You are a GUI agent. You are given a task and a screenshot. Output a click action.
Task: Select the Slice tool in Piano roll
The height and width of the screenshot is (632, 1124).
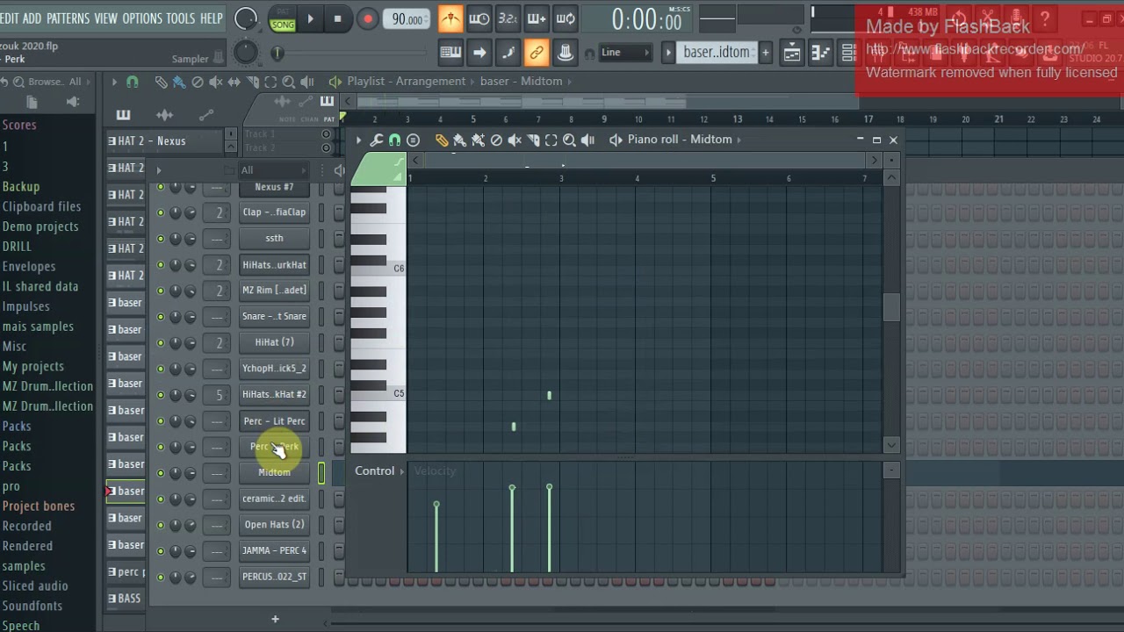(x=533, y=140)
